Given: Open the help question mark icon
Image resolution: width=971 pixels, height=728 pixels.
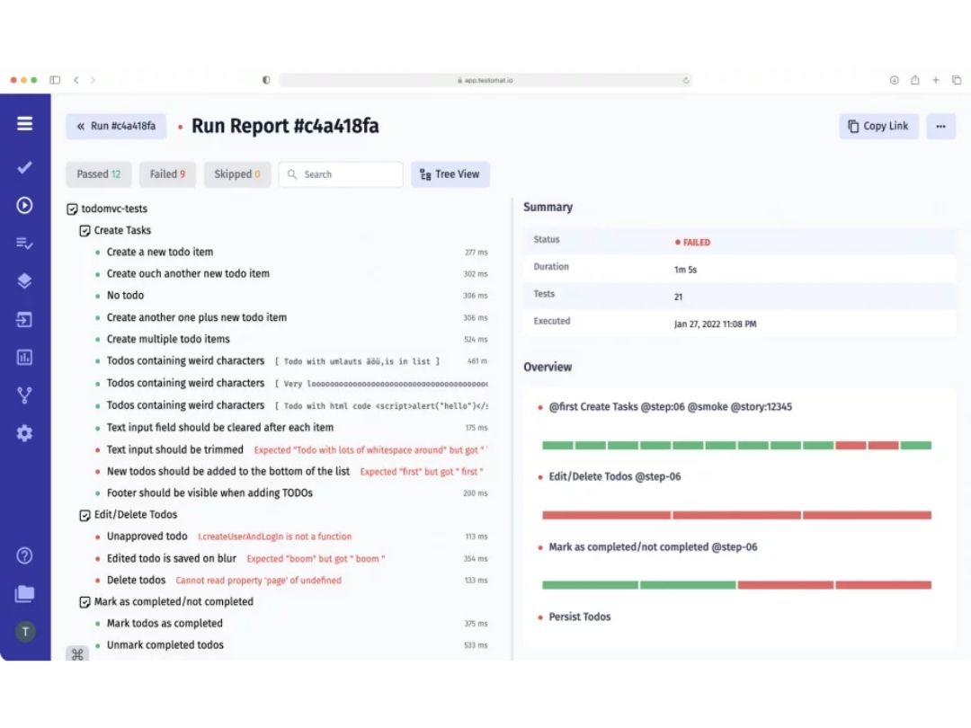Looking at the screenshot, I should pos(25,555).
